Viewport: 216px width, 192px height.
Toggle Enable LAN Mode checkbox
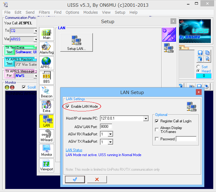click(68, 106)
